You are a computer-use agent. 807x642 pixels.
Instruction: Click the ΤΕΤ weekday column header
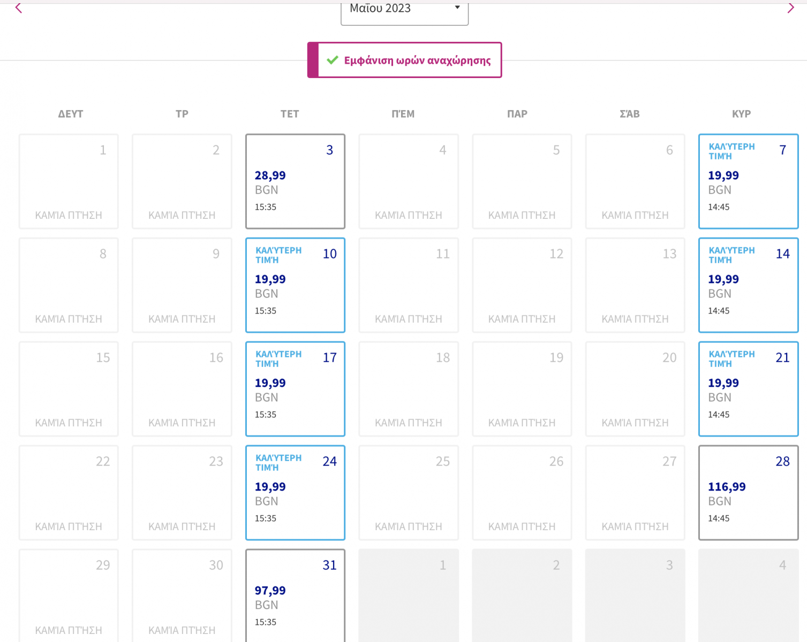290,114
